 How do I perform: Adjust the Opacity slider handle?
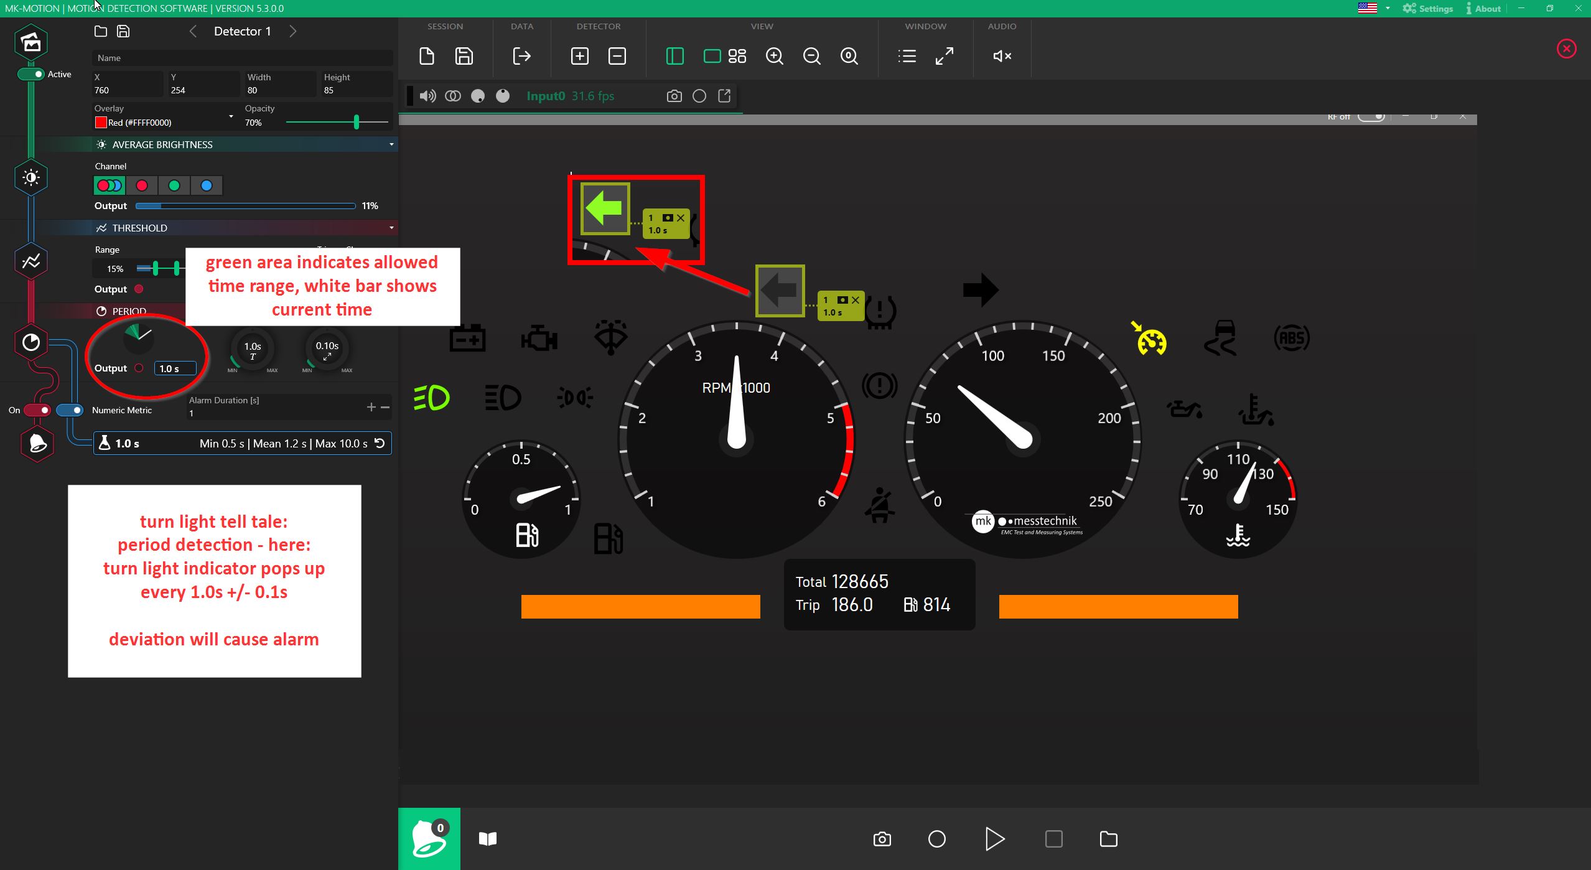(x=357, y=122)
